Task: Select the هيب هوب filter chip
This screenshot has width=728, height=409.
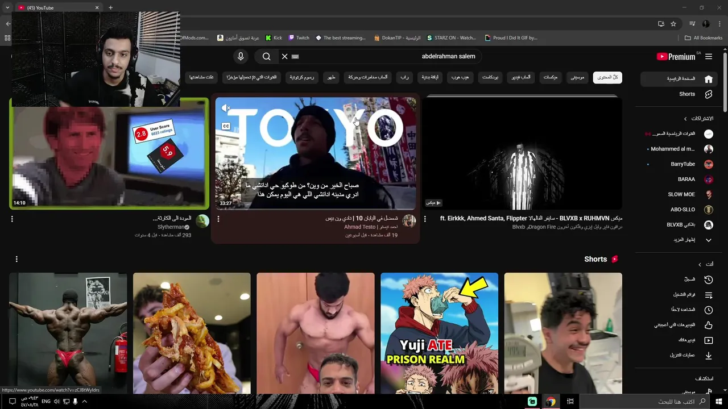Action: pos(460,77)
